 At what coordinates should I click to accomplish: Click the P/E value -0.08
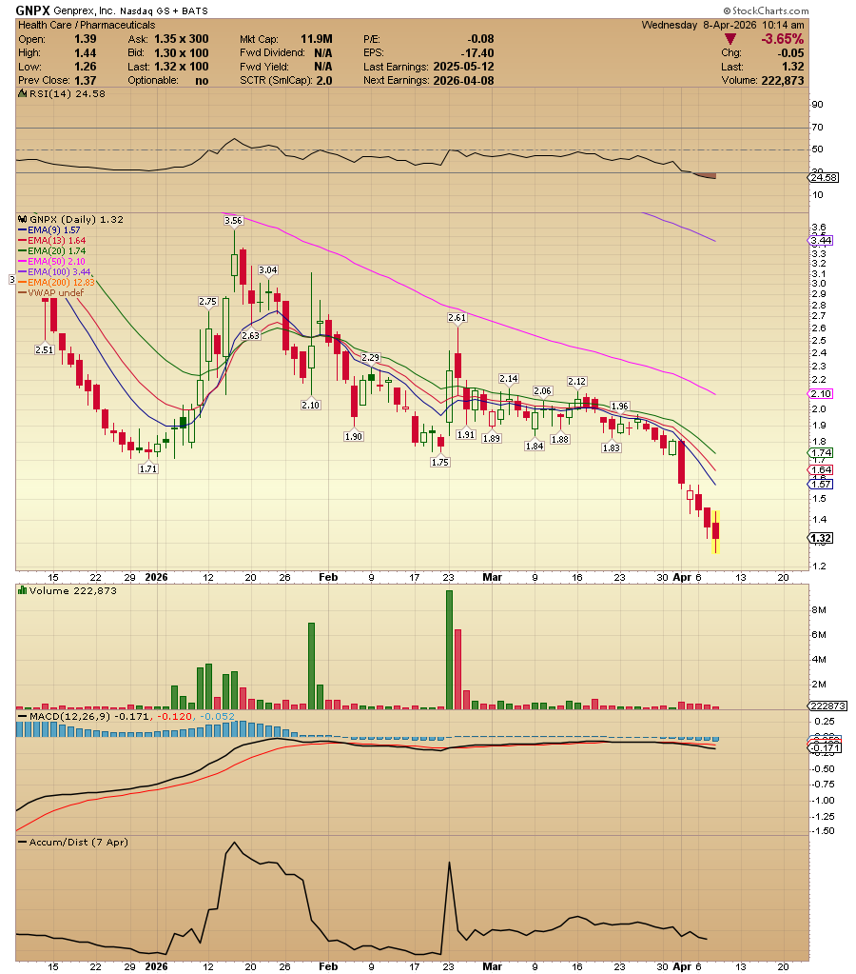482,38
